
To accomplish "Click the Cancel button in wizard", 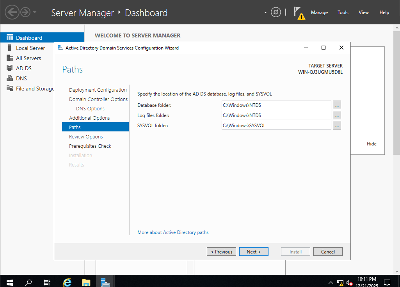I will 328,252.
